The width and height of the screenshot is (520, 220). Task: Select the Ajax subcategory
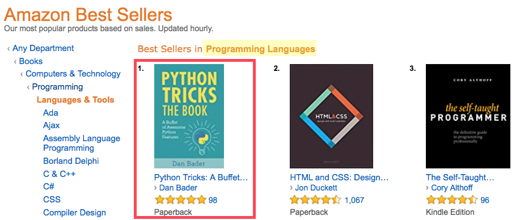(x=52, y=125)
